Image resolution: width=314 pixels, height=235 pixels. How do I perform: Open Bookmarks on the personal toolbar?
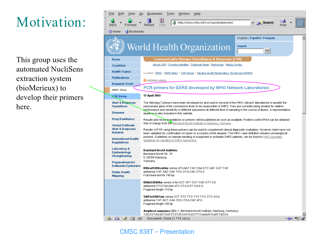[x=134, y=32]
